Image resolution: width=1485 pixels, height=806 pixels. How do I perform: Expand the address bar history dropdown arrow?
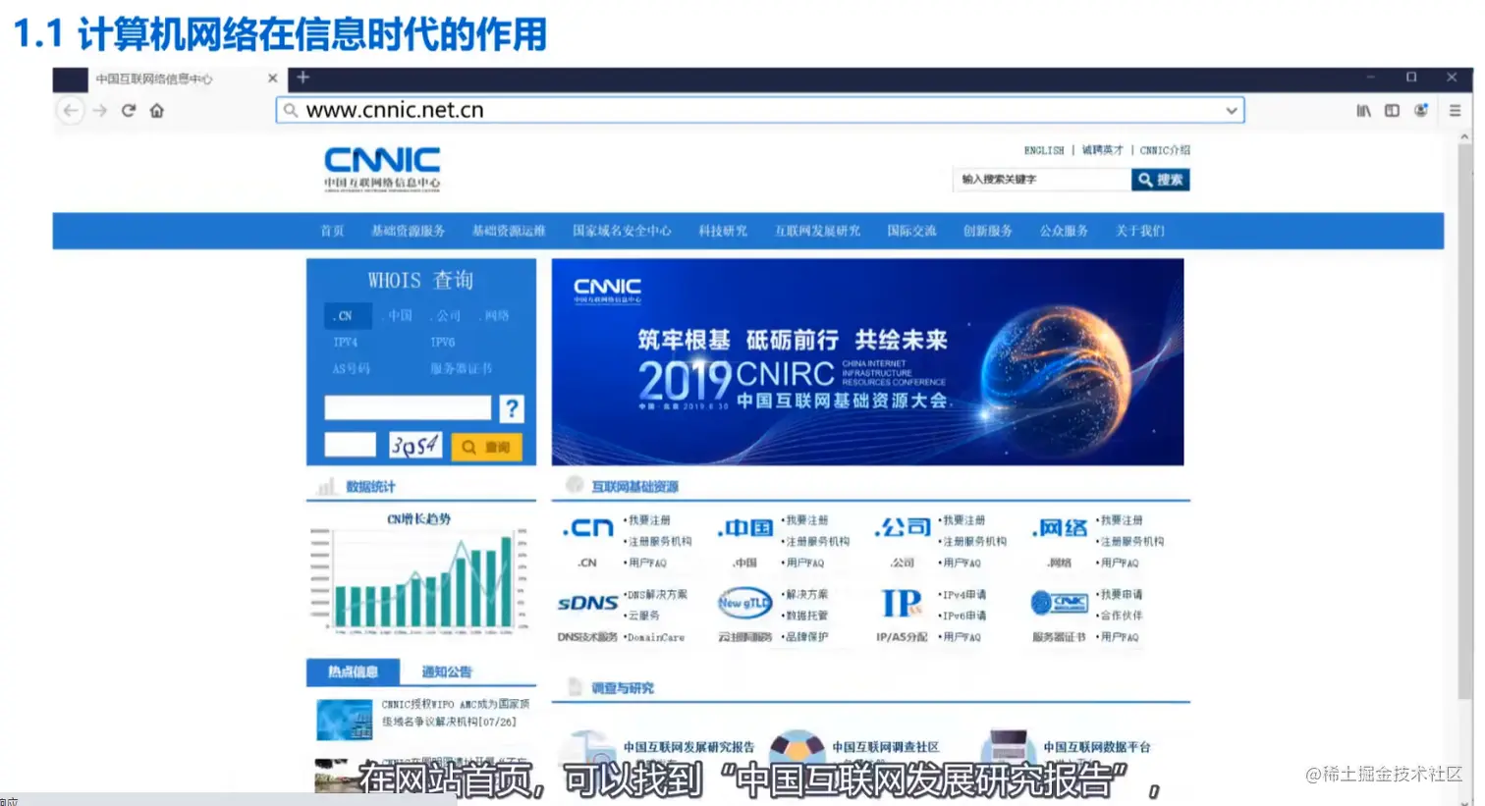click(x=1231, y=111)
